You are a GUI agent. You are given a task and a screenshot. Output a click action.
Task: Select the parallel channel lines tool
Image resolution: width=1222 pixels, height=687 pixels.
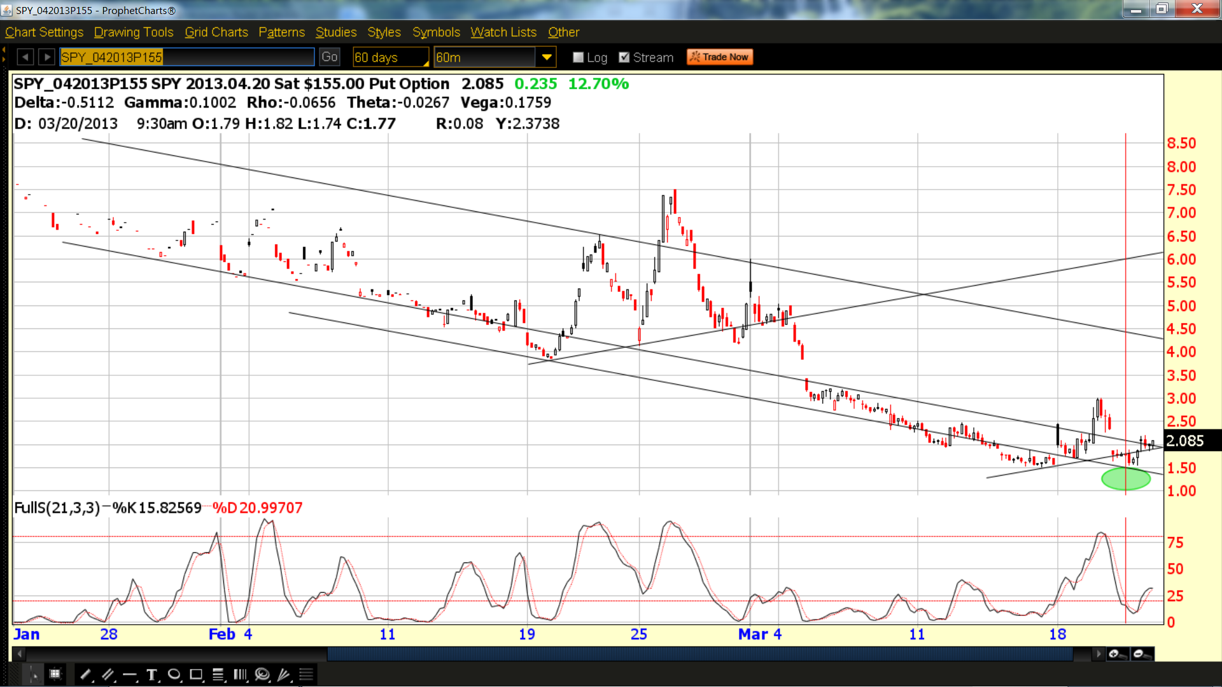tap(108, 674)
